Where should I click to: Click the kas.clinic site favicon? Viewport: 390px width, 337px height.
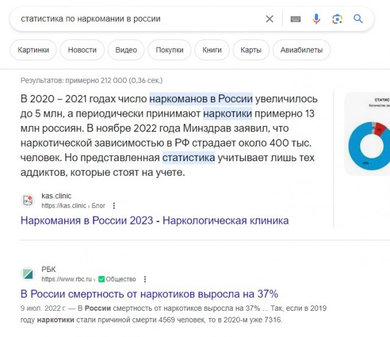pos(28,200)
